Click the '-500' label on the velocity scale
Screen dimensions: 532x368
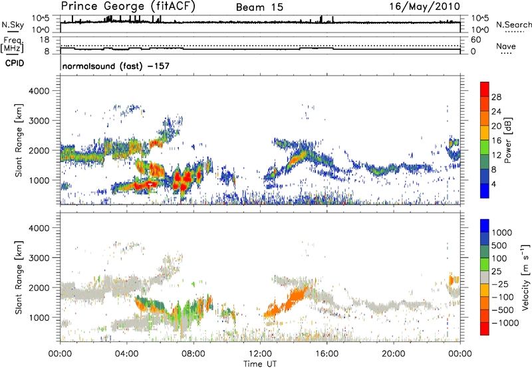[x=503, y=310]
